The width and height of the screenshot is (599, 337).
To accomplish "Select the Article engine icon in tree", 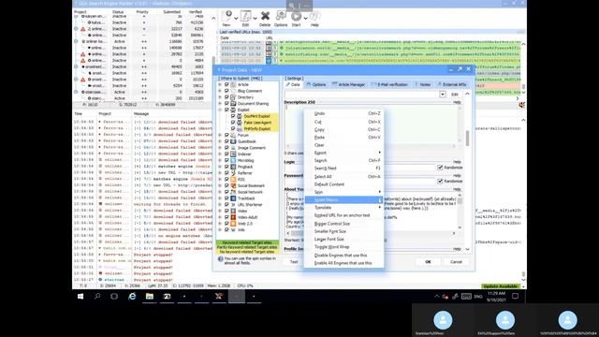I will click(x=233, y=84).
